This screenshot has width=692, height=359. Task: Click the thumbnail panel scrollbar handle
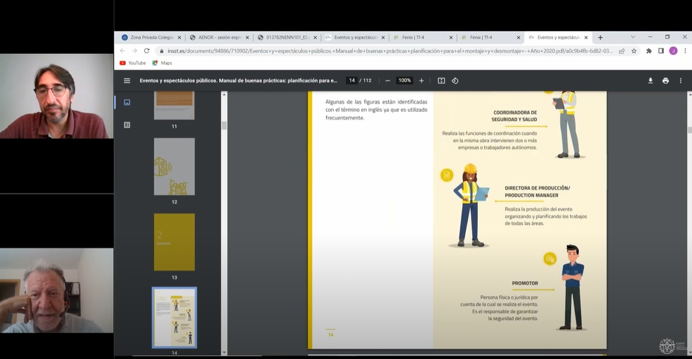coord(224,125)
